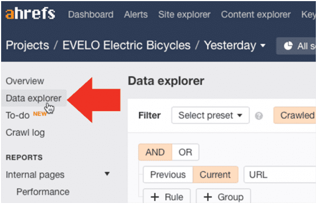Open the Select preset dropdown
The height and width of the screenshot is (204, 317).
tap(210, 115)
